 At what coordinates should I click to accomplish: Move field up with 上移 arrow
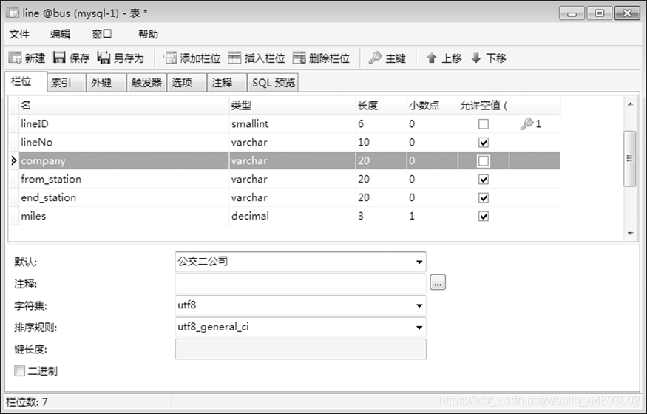pyautogui.click(x=432, y=58)
